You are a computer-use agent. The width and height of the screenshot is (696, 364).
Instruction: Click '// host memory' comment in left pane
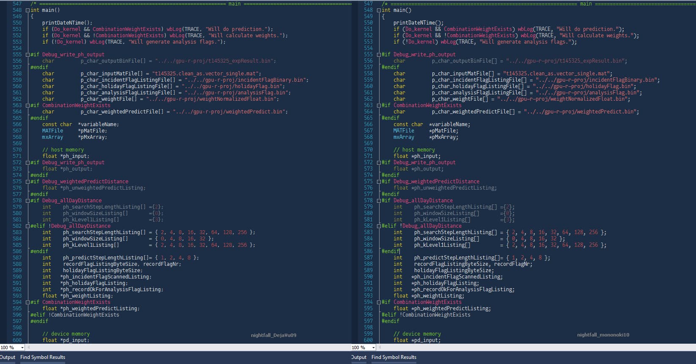coord(63,150)
